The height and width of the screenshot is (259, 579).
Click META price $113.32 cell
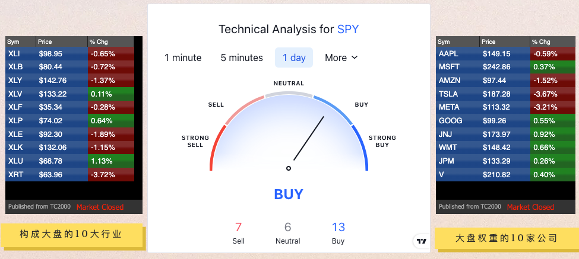[x=505, y=107]
